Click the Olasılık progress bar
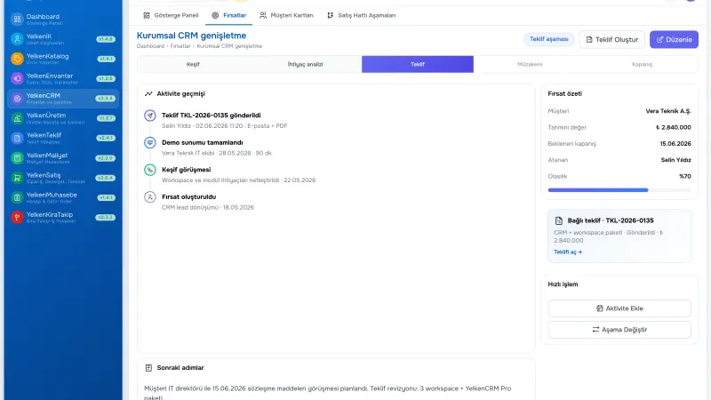711x400 pixels. [619, 190]
